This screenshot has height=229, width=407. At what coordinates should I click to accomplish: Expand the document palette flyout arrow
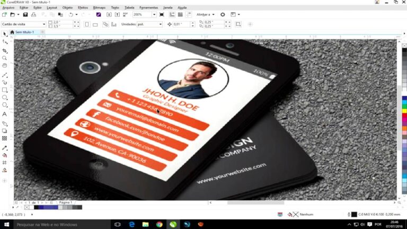coord(13,207)
